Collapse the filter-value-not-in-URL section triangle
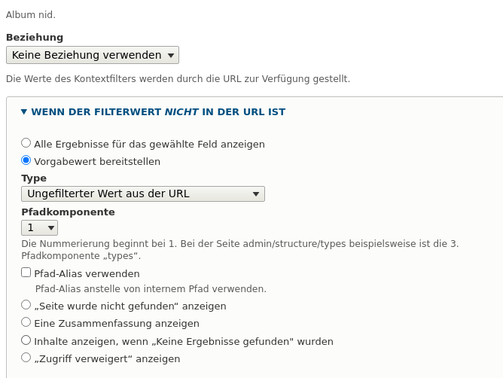Screen dimensions: 503x378 (24, 112)
